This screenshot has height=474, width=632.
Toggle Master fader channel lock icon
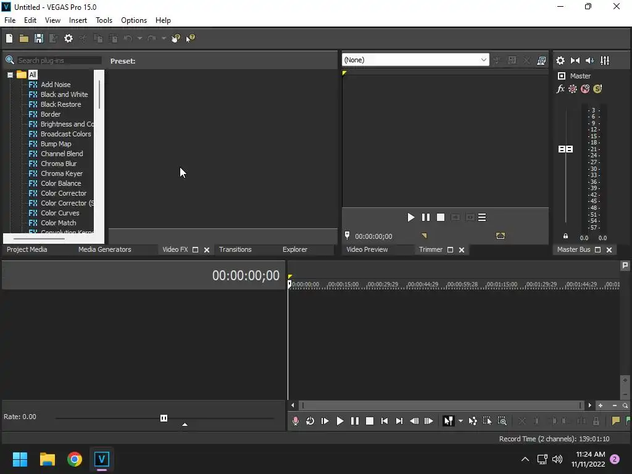pos(565,236)
